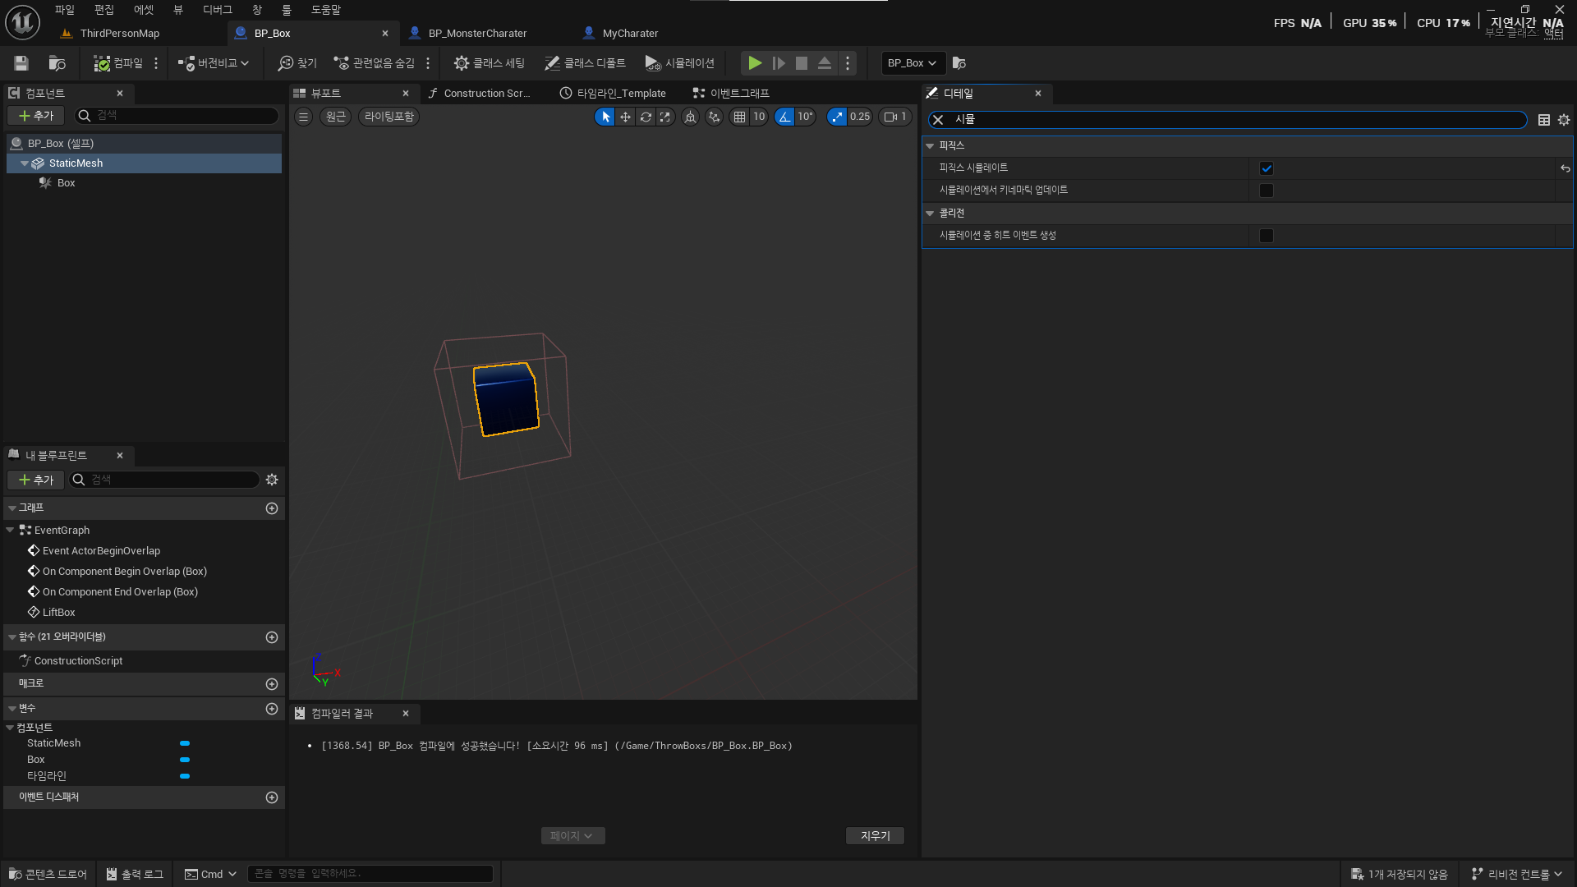Viewport: 1577px width, 887px height.
Task: Open the BP_Box debug object dropdown
Action: pos(913,63)
